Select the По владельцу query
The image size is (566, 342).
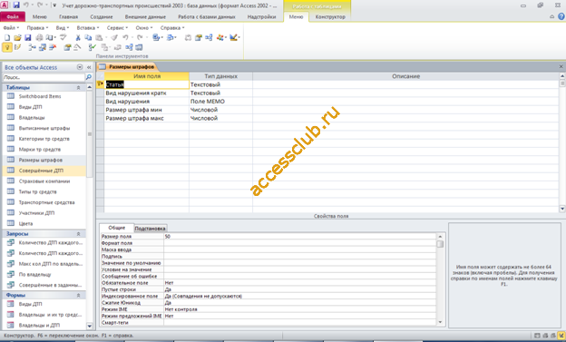(44, 275)
